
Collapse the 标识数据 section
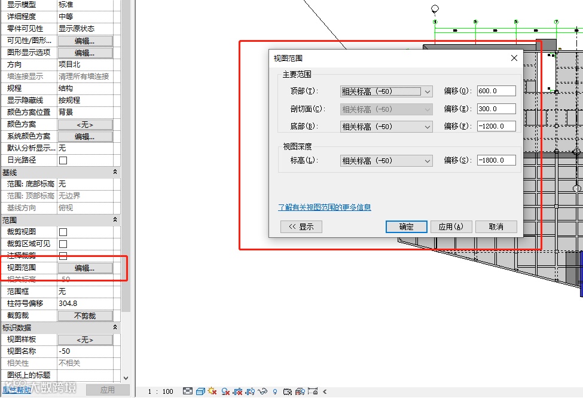(x=115, y=327)
